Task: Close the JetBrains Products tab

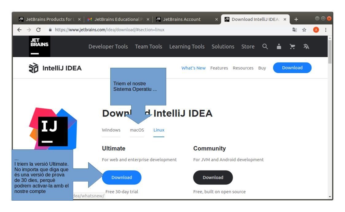Action: coord(79,19)
